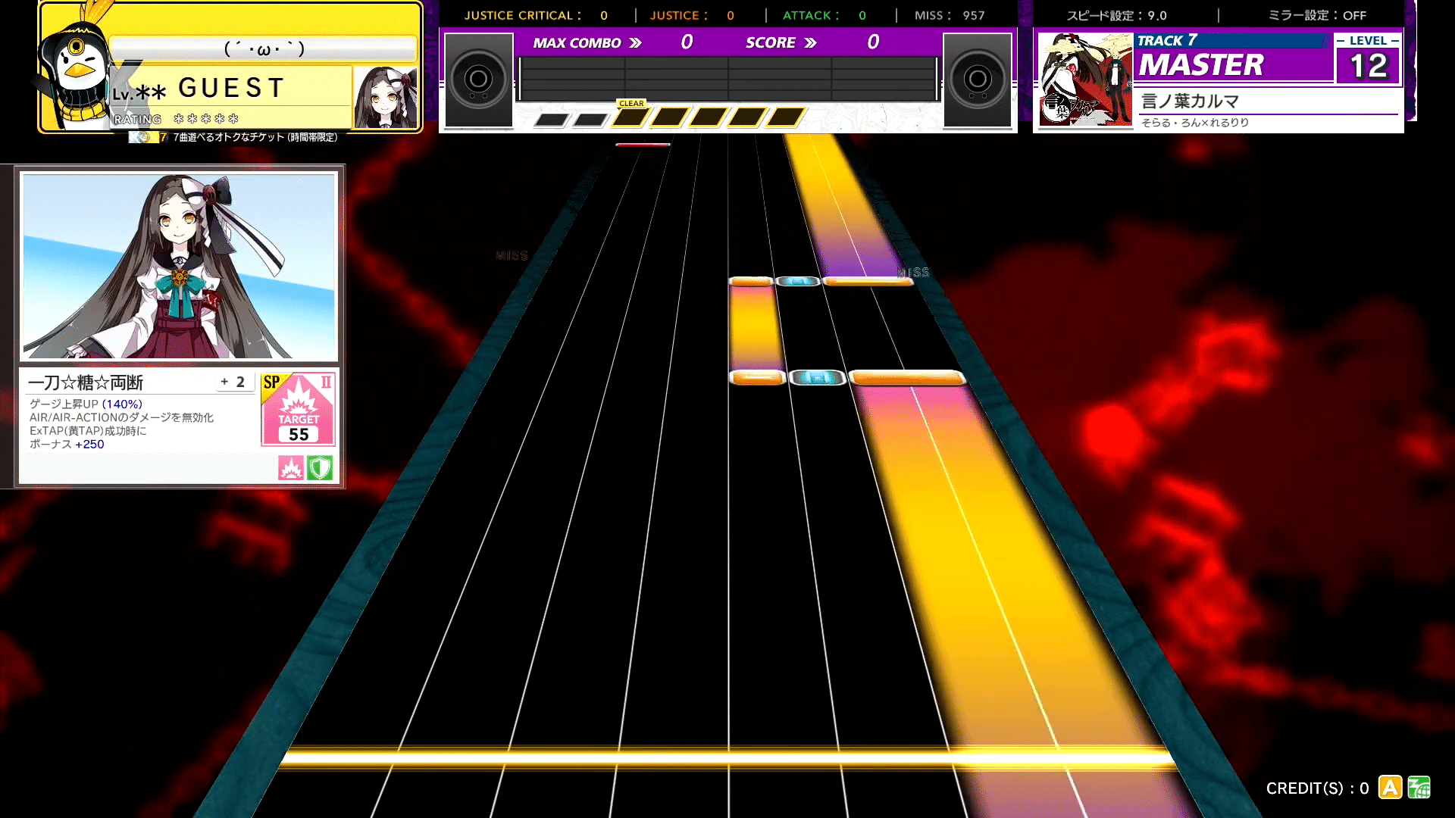Click the RATING stars text

(x=176, y=119)
